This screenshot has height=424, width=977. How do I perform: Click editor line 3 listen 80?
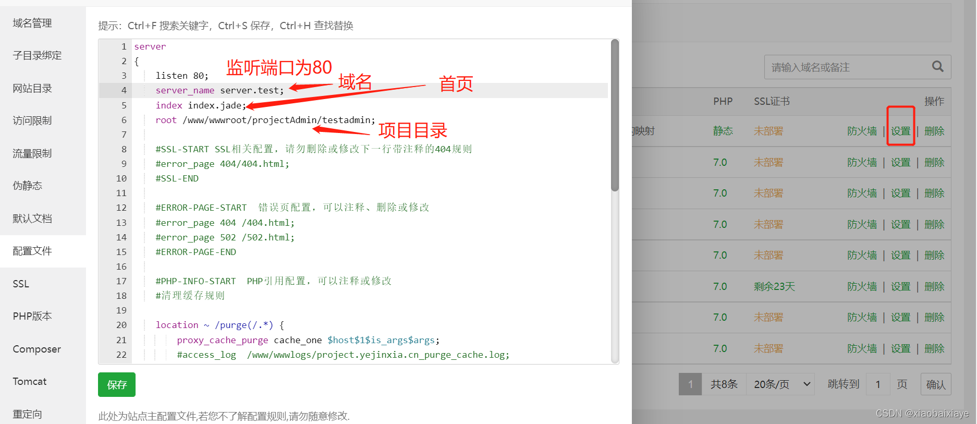click(x=182, y=76)
